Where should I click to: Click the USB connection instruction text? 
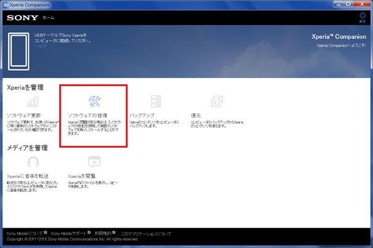pos(63,38)
